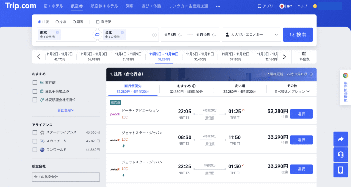Click the mobile app phone floating icon

pyautogui.click(x=340, y=170)
